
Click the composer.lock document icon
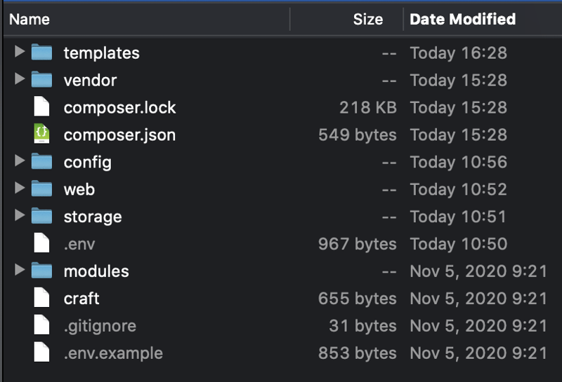(x=42, y=107)
